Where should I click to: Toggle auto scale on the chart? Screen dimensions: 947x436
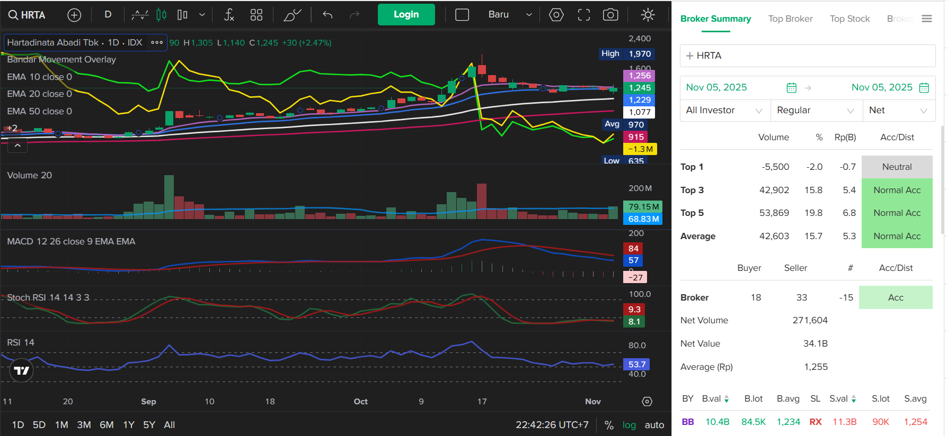(654, 425)
